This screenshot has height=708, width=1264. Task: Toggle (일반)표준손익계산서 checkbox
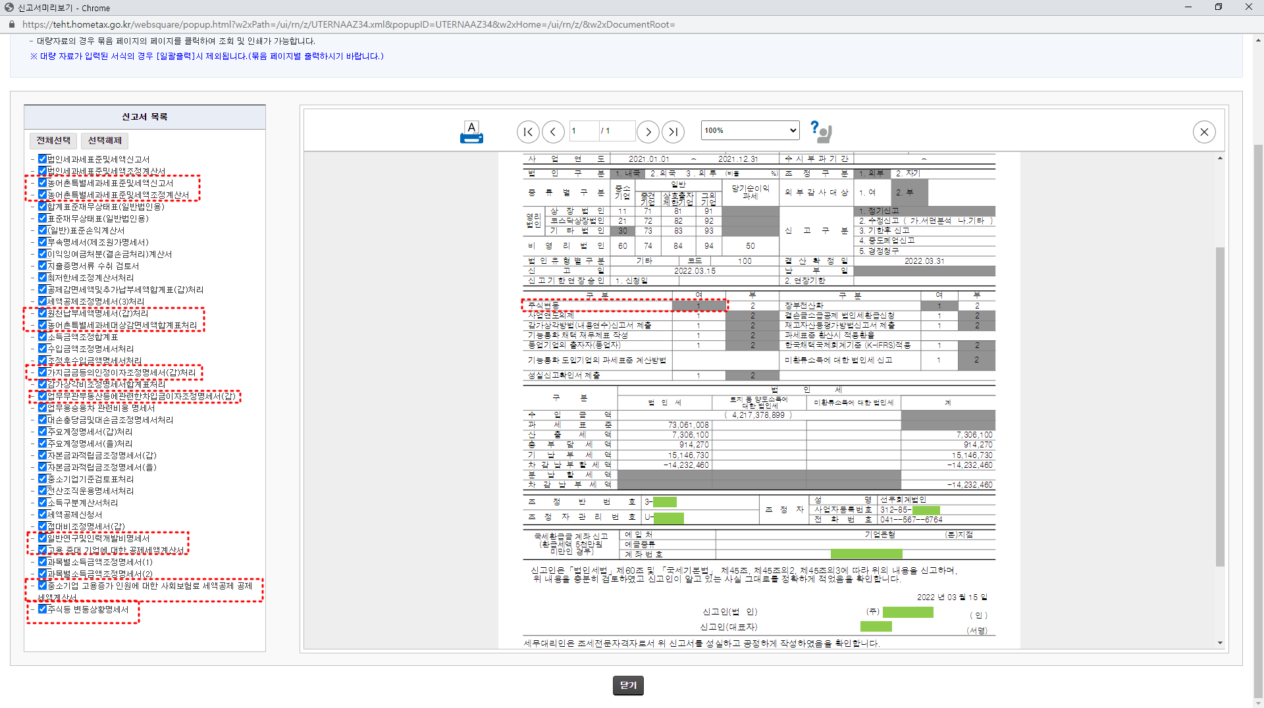[x=42, y=230]
